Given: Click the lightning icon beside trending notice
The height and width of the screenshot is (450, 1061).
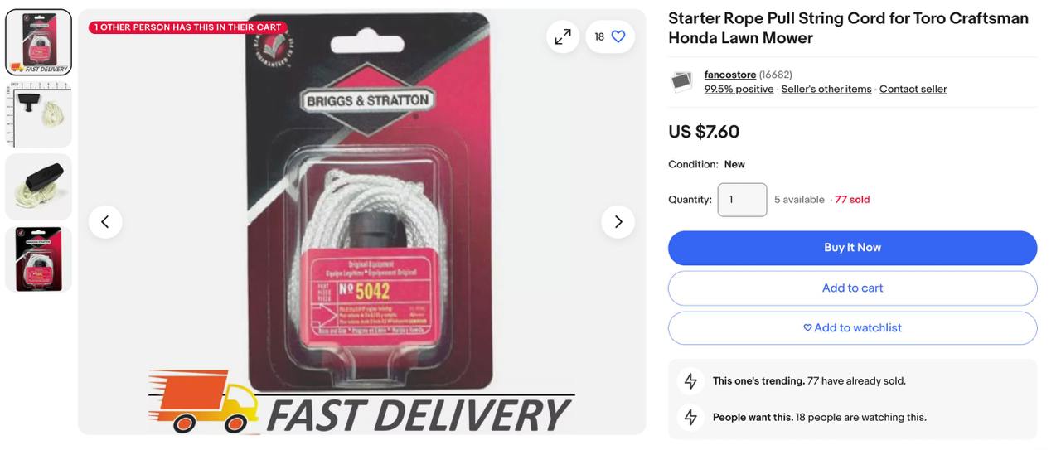Looking at the screenshot, I should coord(690,381).
